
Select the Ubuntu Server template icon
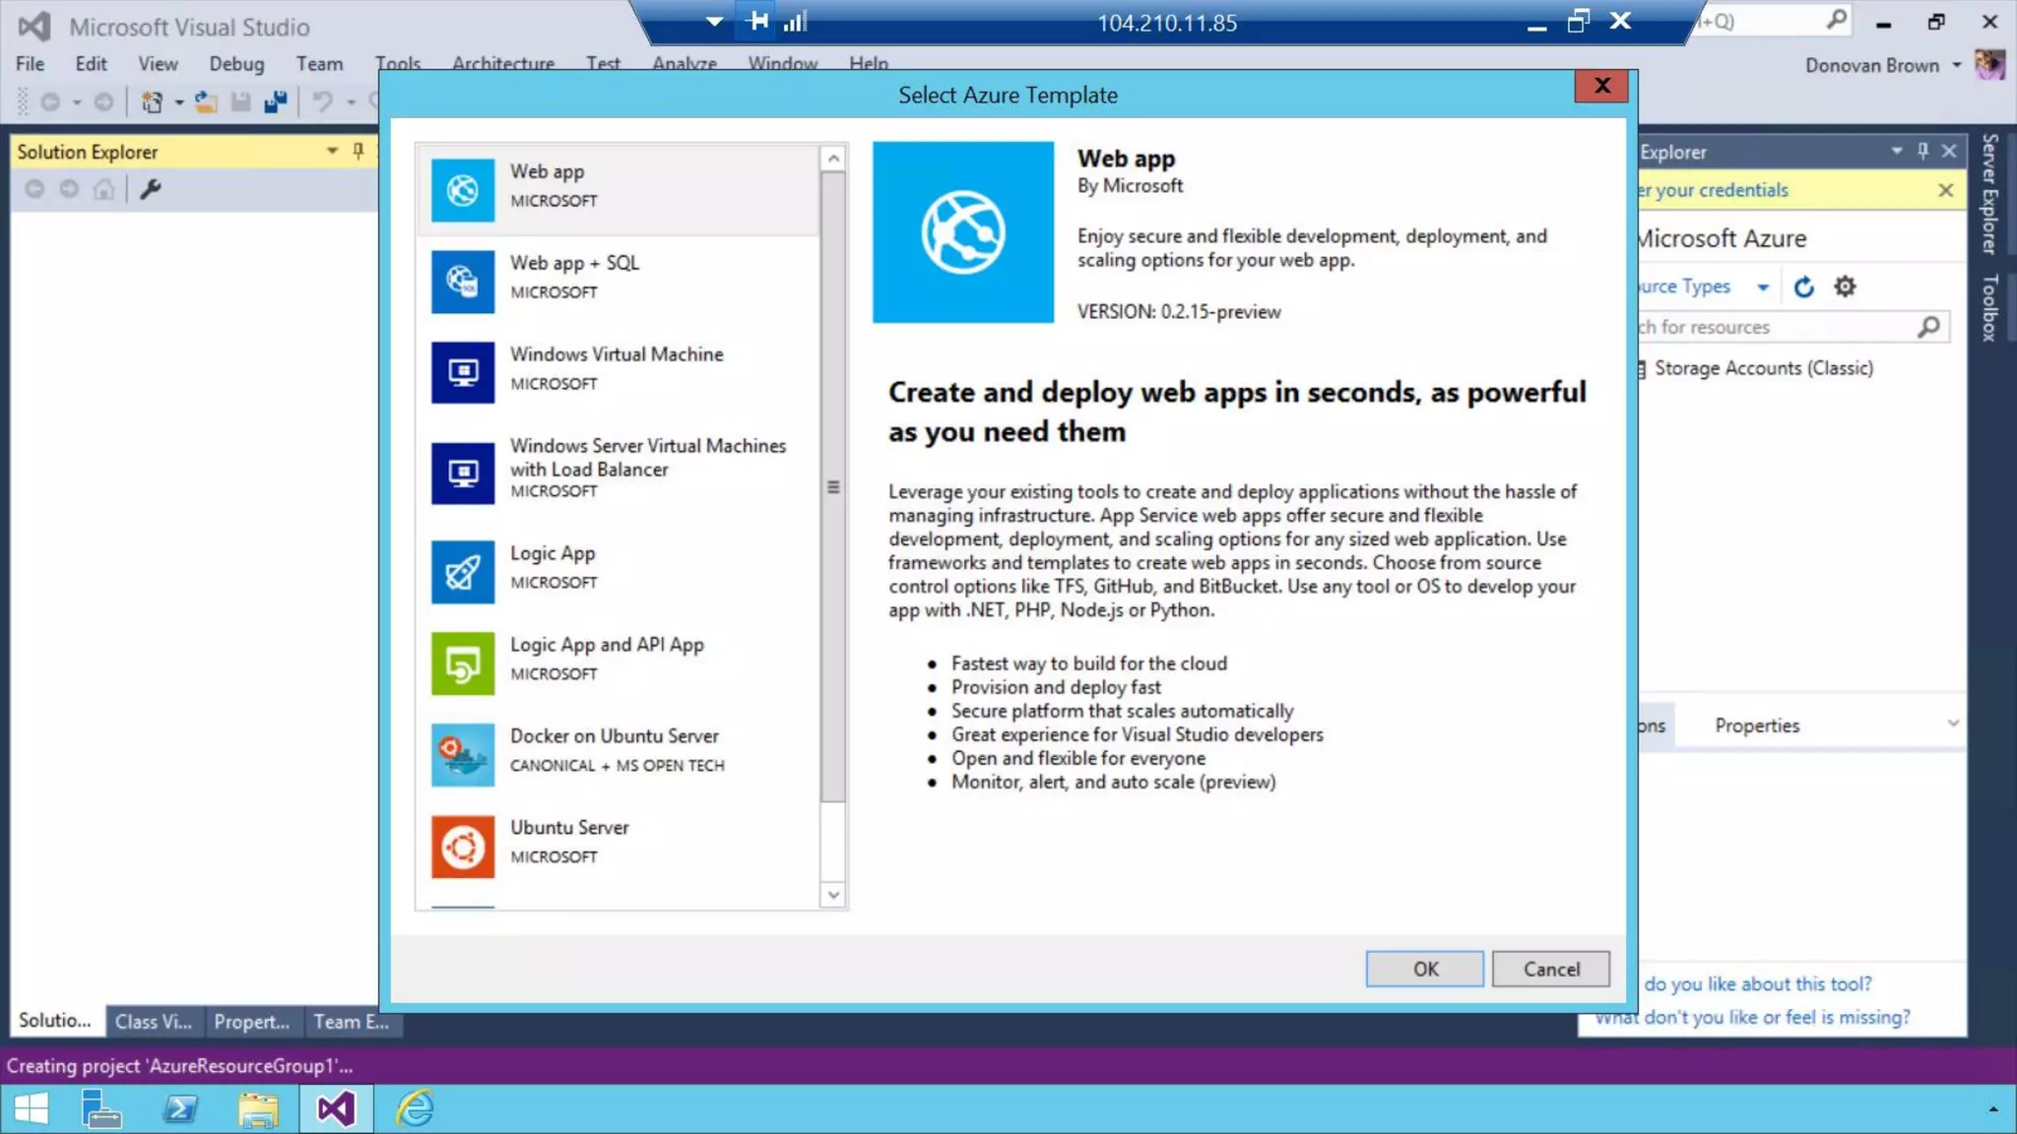pos(462,847)
